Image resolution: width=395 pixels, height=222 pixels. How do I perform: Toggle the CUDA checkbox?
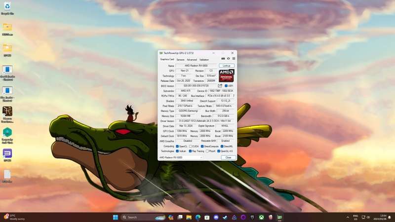coord(191,146)
